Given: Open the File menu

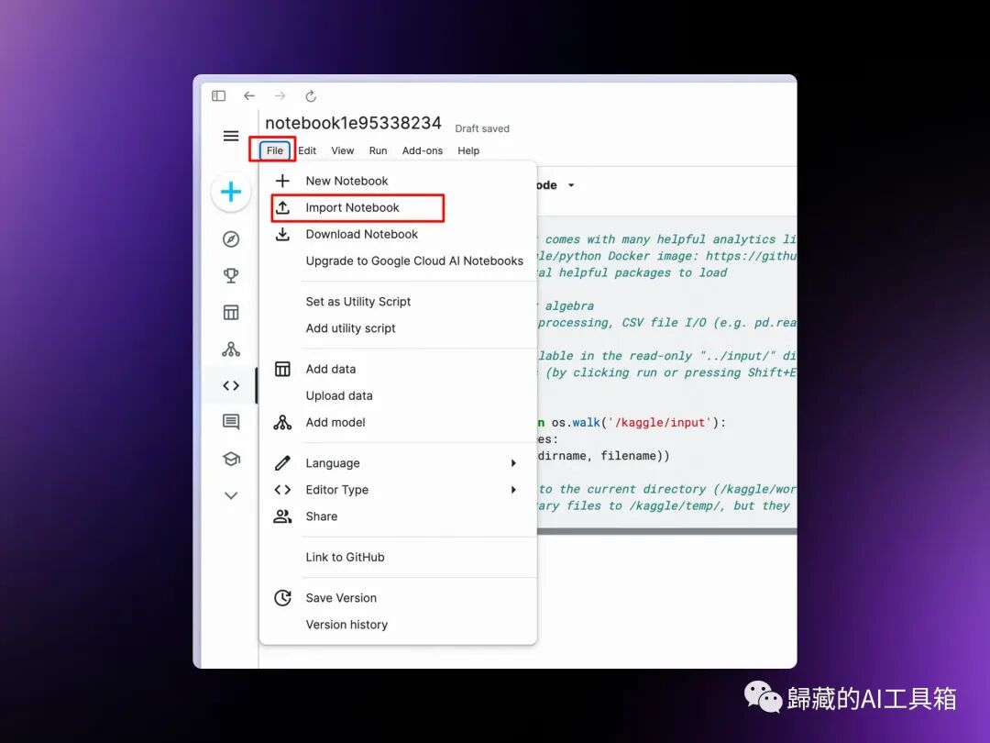Looking at the screenshot, I should pyautogui.click(x=275, y=150).
